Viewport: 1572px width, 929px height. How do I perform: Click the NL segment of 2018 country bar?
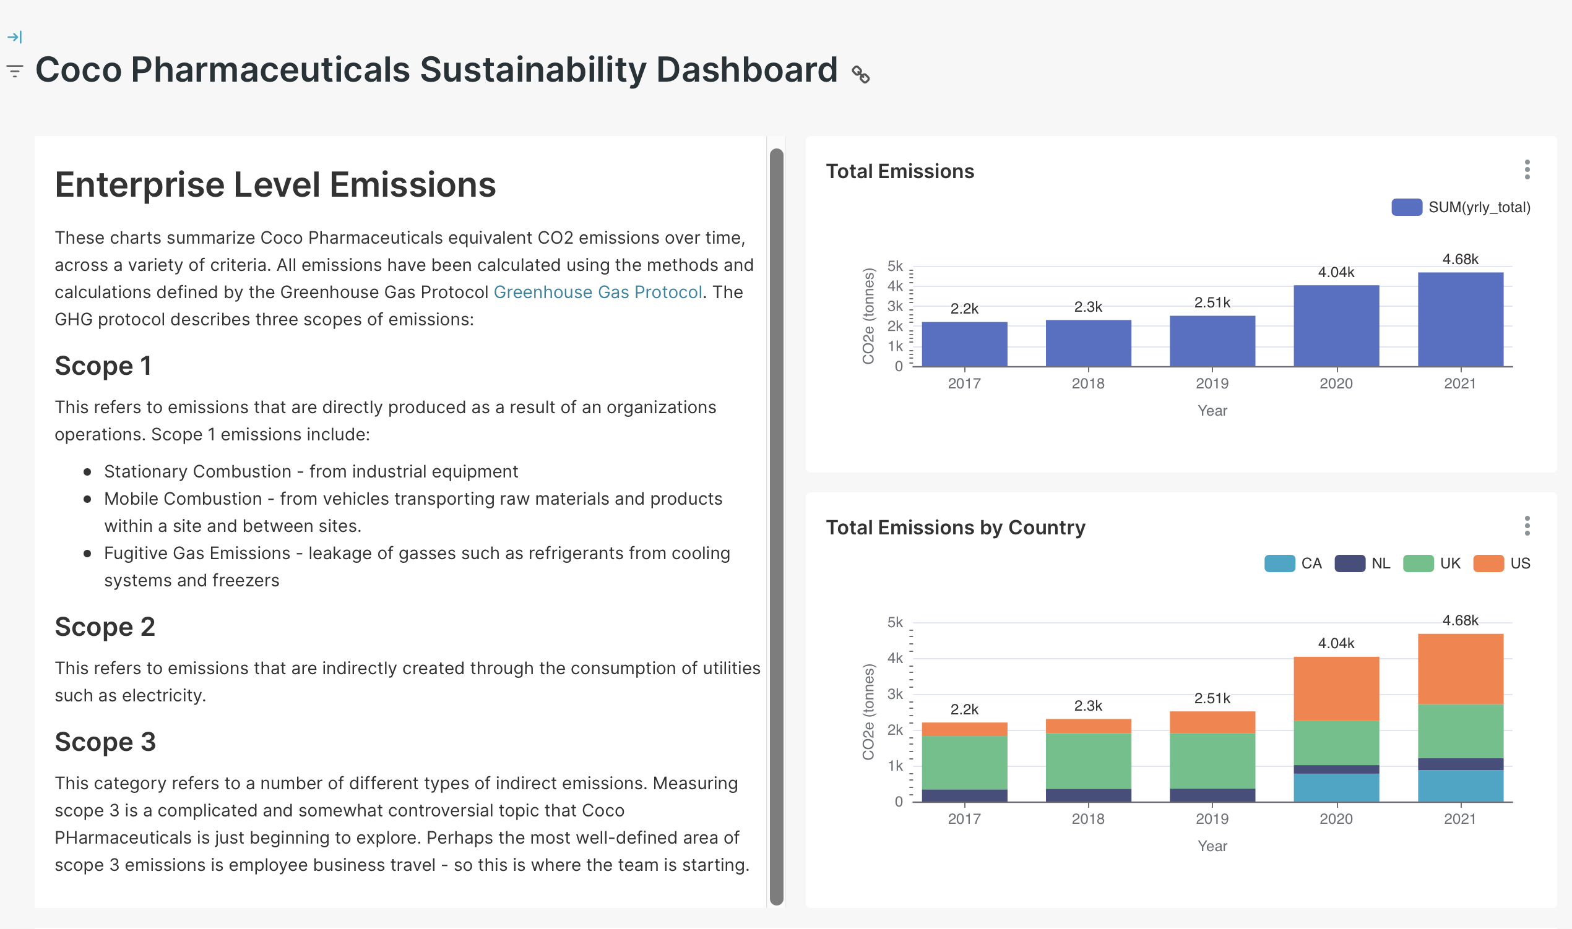(1089, 795)
